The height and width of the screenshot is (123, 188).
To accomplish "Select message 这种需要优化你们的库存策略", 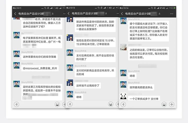I will [39, 57].
